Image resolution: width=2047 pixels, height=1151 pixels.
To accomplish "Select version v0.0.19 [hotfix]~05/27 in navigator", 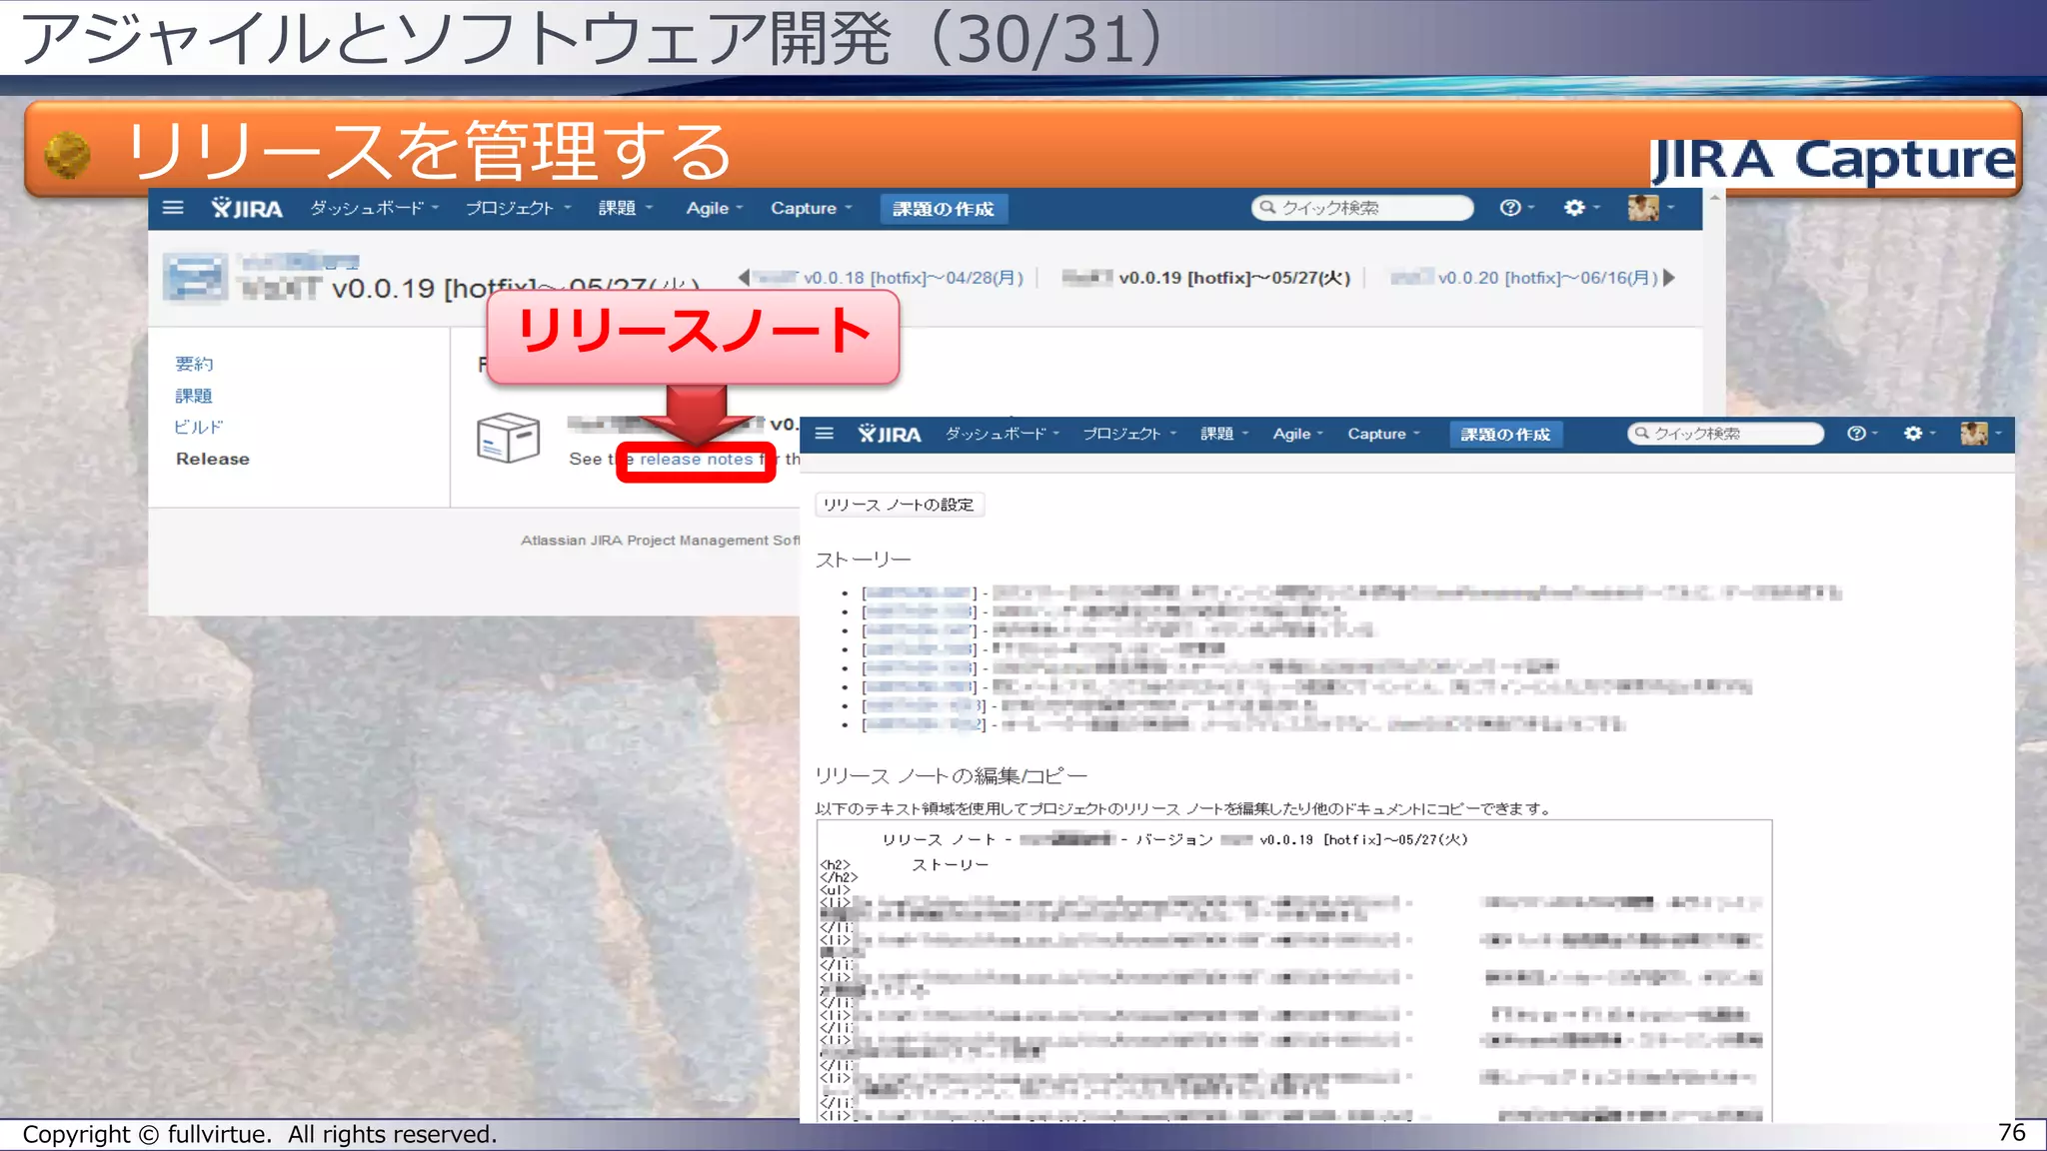I will (1205, 278).
